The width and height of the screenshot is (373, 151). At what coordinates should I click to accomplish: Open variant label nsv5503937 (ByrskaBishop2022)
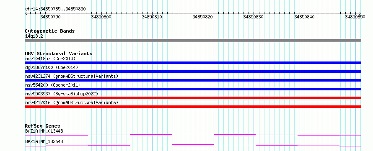pos(62,94)
